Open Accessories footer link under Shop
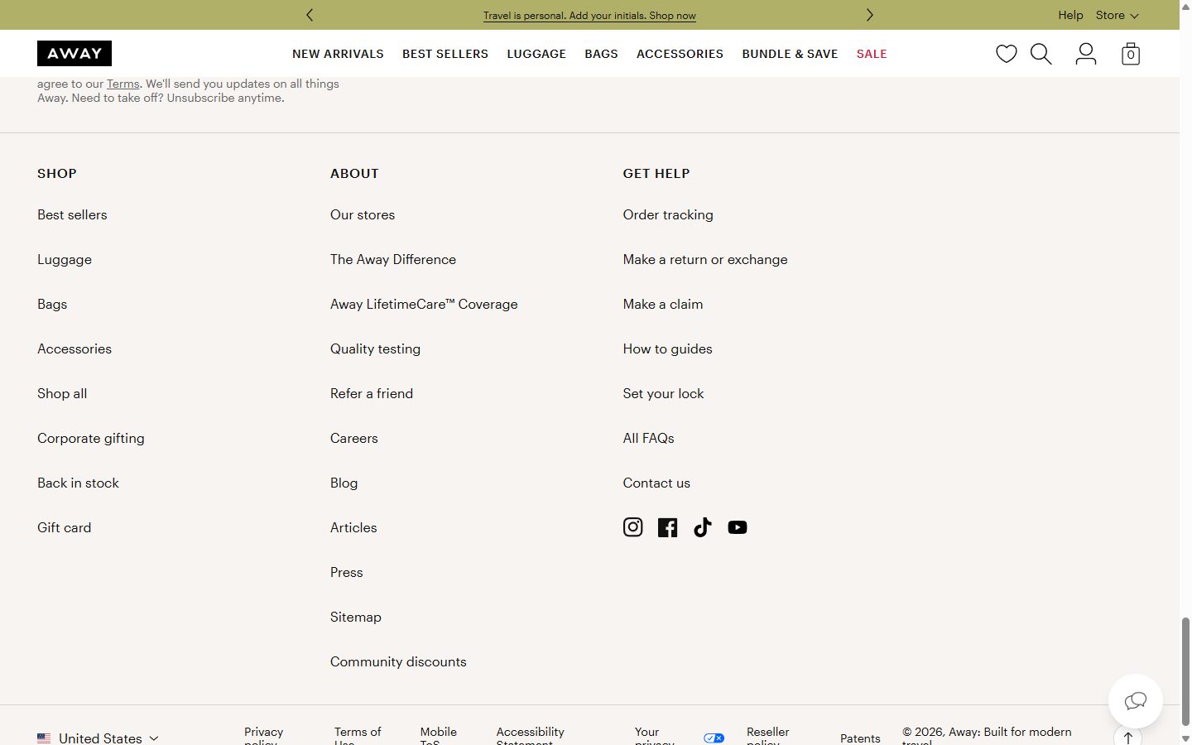1192x745 pixels. coord(74,348)
